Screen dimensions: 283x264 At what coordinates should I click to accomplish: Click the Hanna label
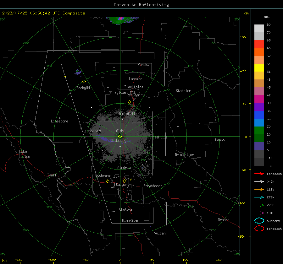point(220,140)
